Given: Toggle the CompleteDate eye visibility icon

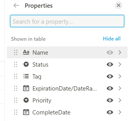Looking at the screenshot, I should tap(110, 112).
